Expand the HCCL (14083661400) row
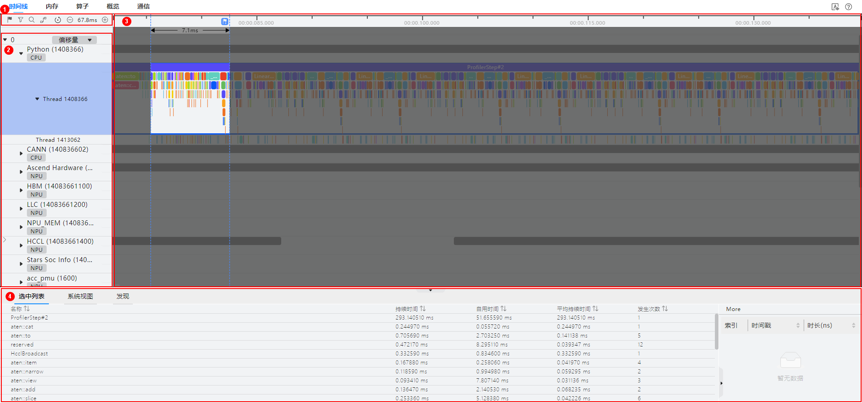The height and width of the screenshot is (403, 862). 21,245
